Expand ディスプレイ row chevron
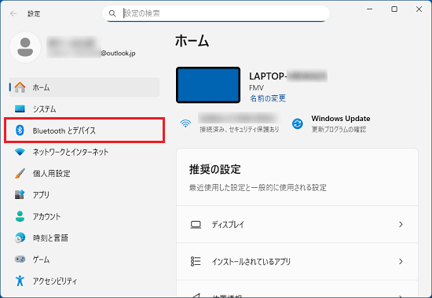The image size is (432, 298). [401, 224]
